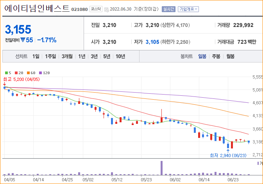
Task: Click the 05/12 date label on the axis
Action: pos(117,180)
